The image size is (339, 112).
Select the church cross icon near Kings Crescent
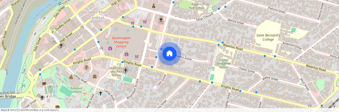[x=161, y=20]
